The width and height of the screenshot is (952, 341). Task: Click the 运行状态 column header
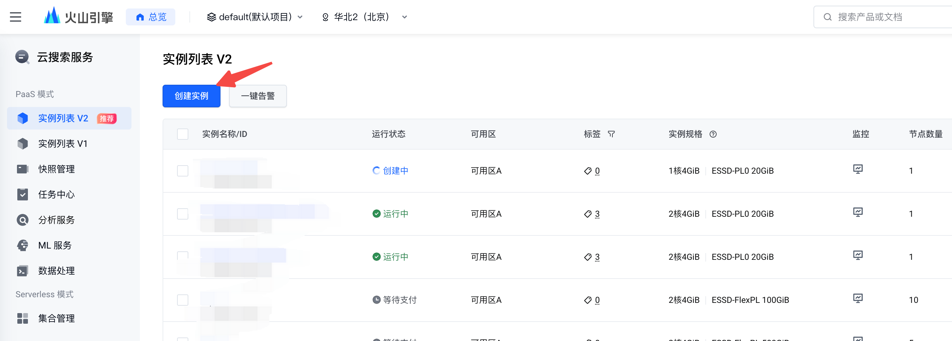[388, 134]
